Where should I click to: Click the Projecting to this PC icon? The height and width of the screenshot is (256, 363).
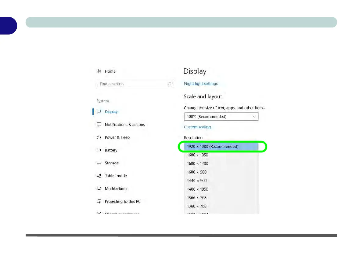(x=99, y=202)
